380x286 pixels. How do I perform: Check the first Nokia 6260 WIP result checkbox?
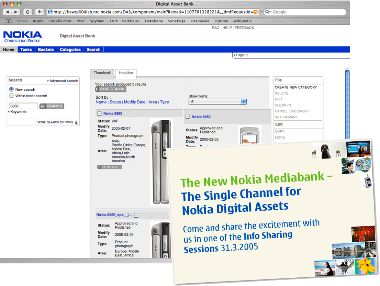[x=99, y=113]
